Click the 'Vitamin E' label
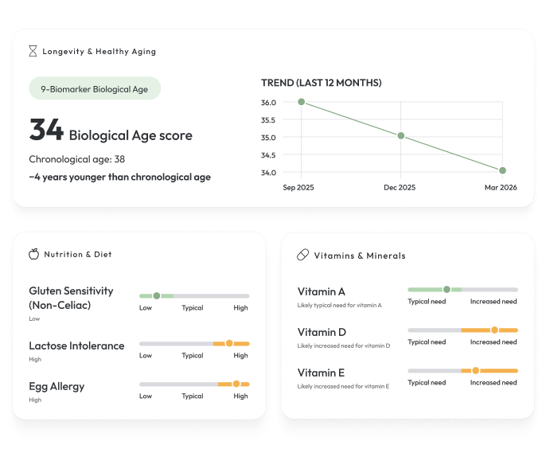Viewport: 546px width, 449px height. (x=321, y=373)
